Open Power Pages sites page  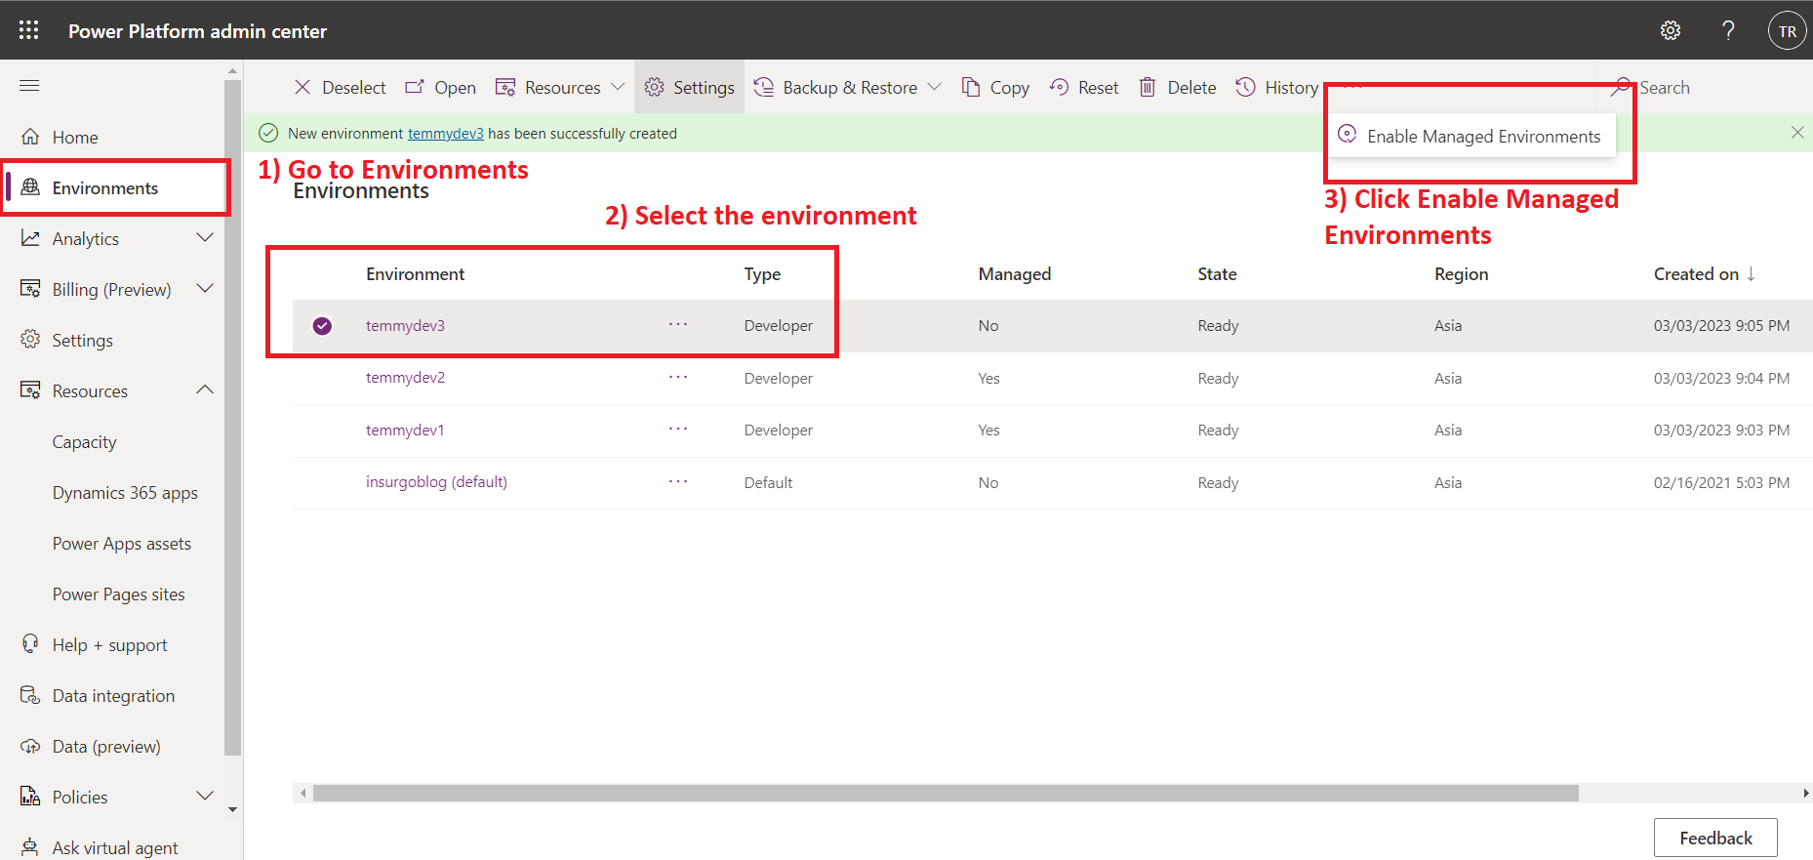pos(119,594)
